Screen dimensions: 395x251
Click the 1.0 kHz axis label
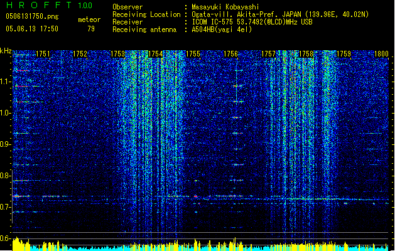(x=6, y=113)
